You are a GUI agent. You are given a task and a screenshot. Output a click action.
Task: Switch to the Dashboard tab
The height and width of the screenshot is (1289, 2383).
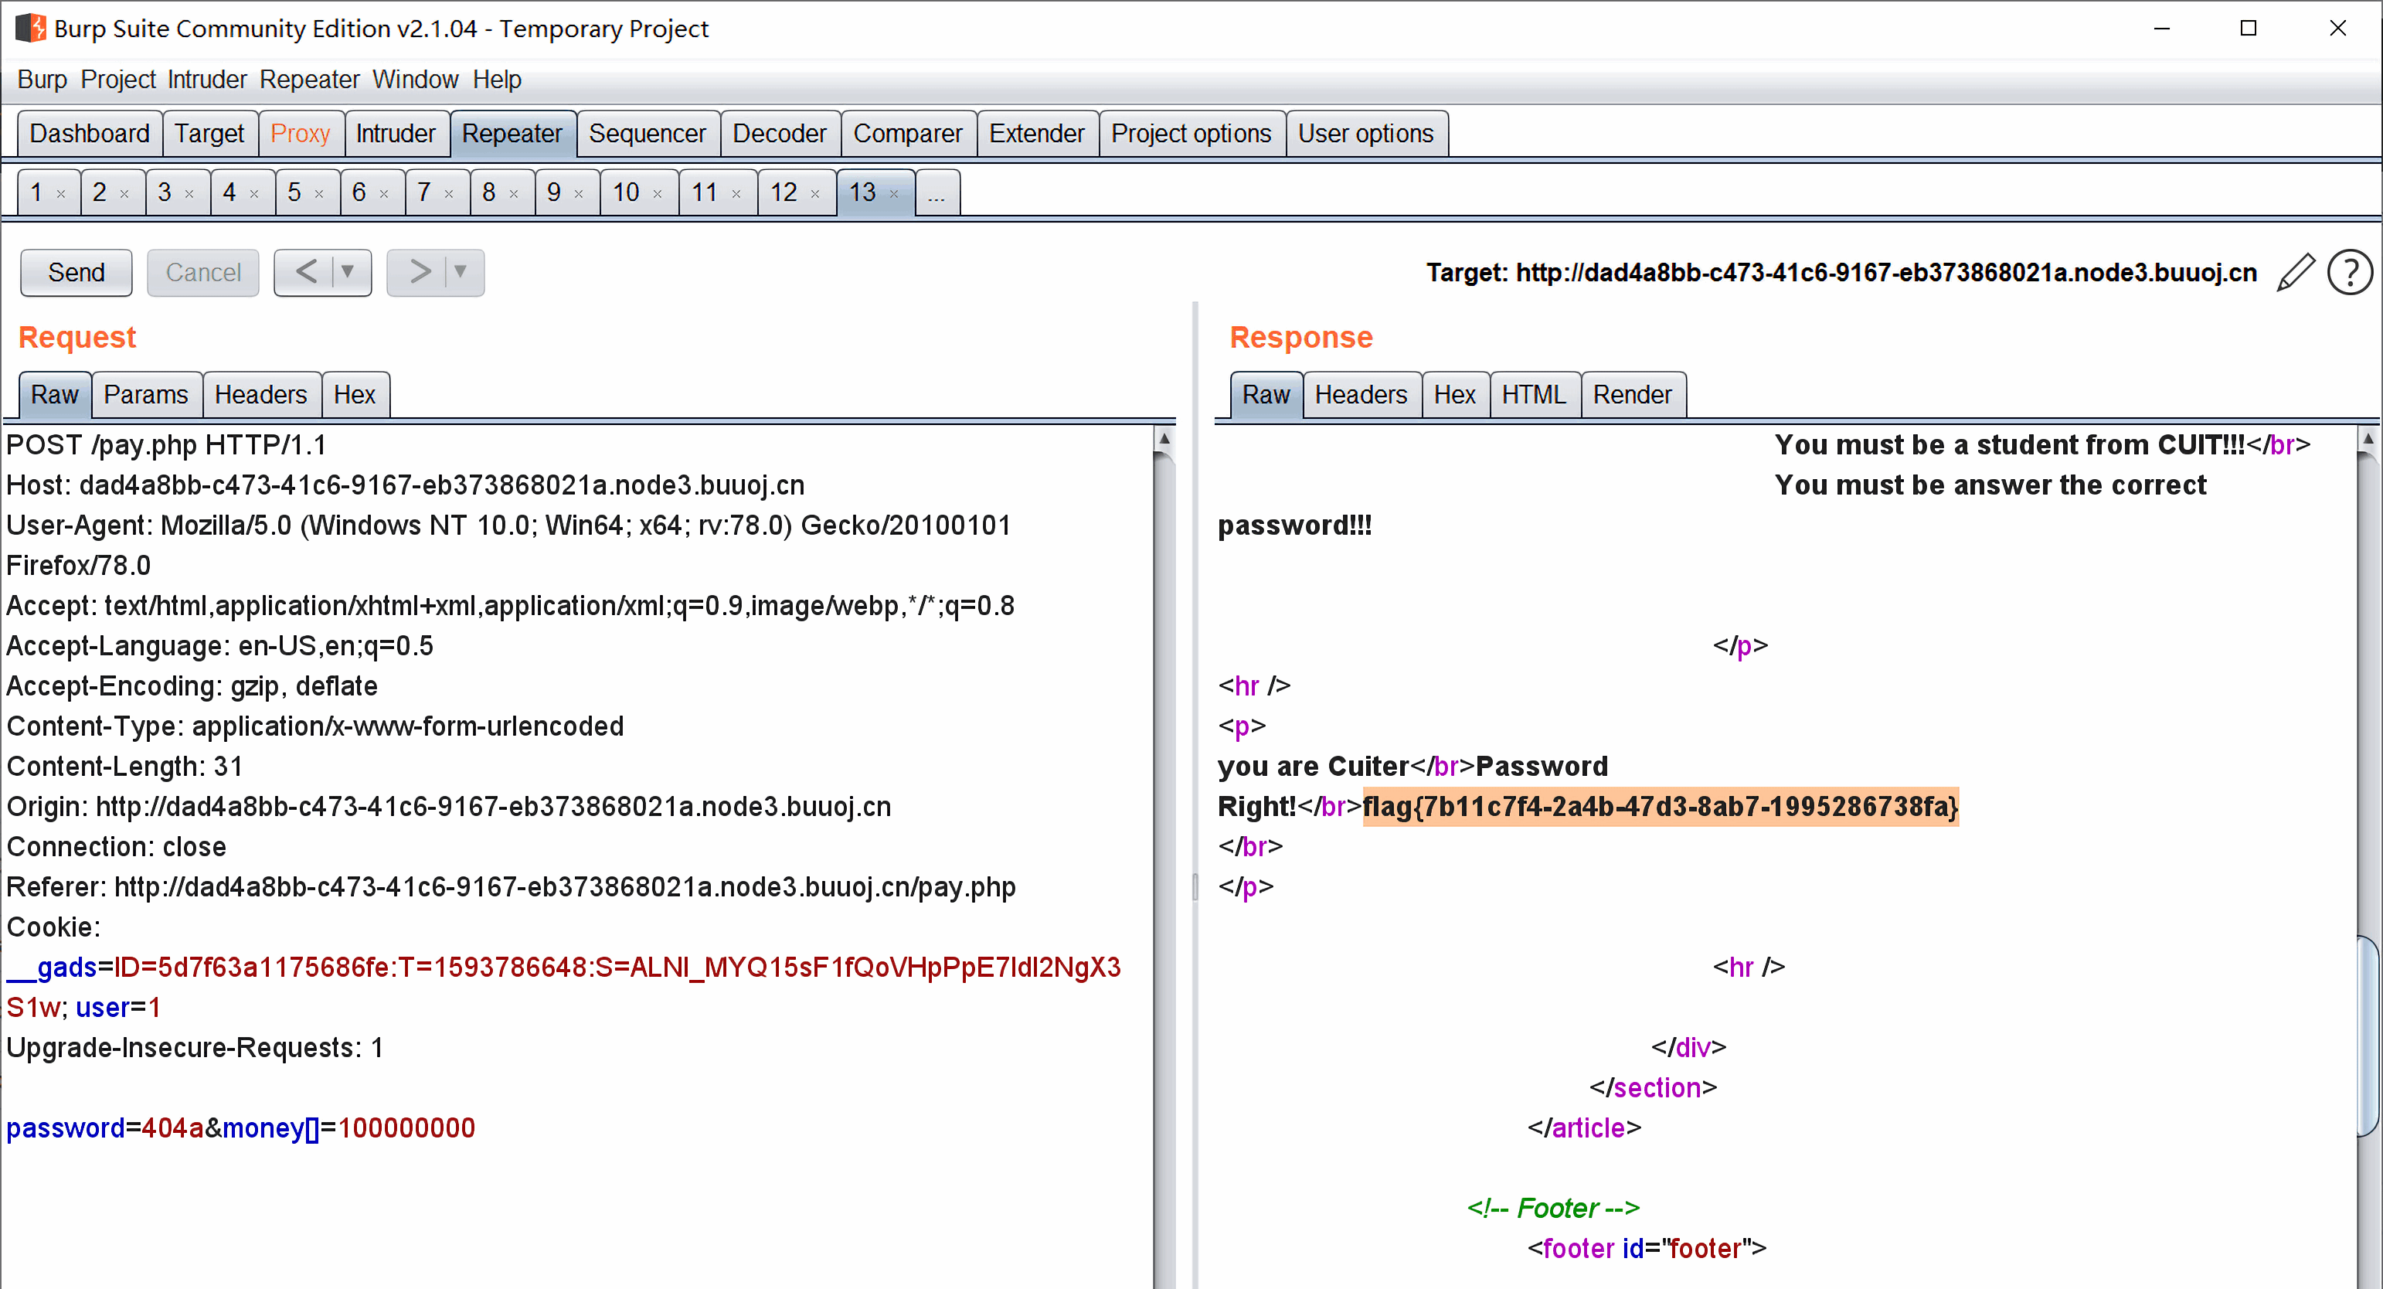[x=90, y=133]
